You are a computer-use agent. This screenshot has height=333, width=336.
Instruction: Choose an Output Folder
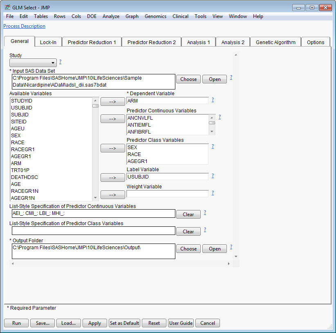point(188,249)
